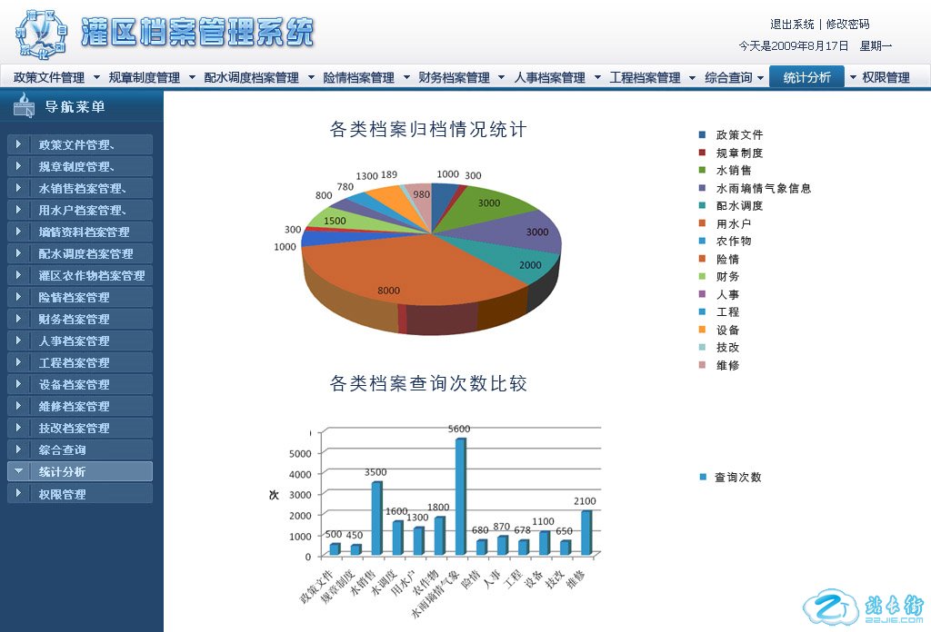Open the 权限管理 top menu item
The height and width of the screenshot is (632, 931).
[885, 77]
